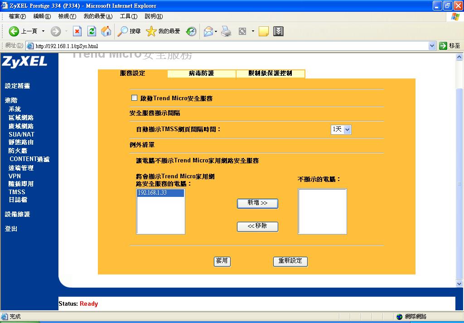
Task: Open 系統 in the sidebar
Action: [15, 109]
